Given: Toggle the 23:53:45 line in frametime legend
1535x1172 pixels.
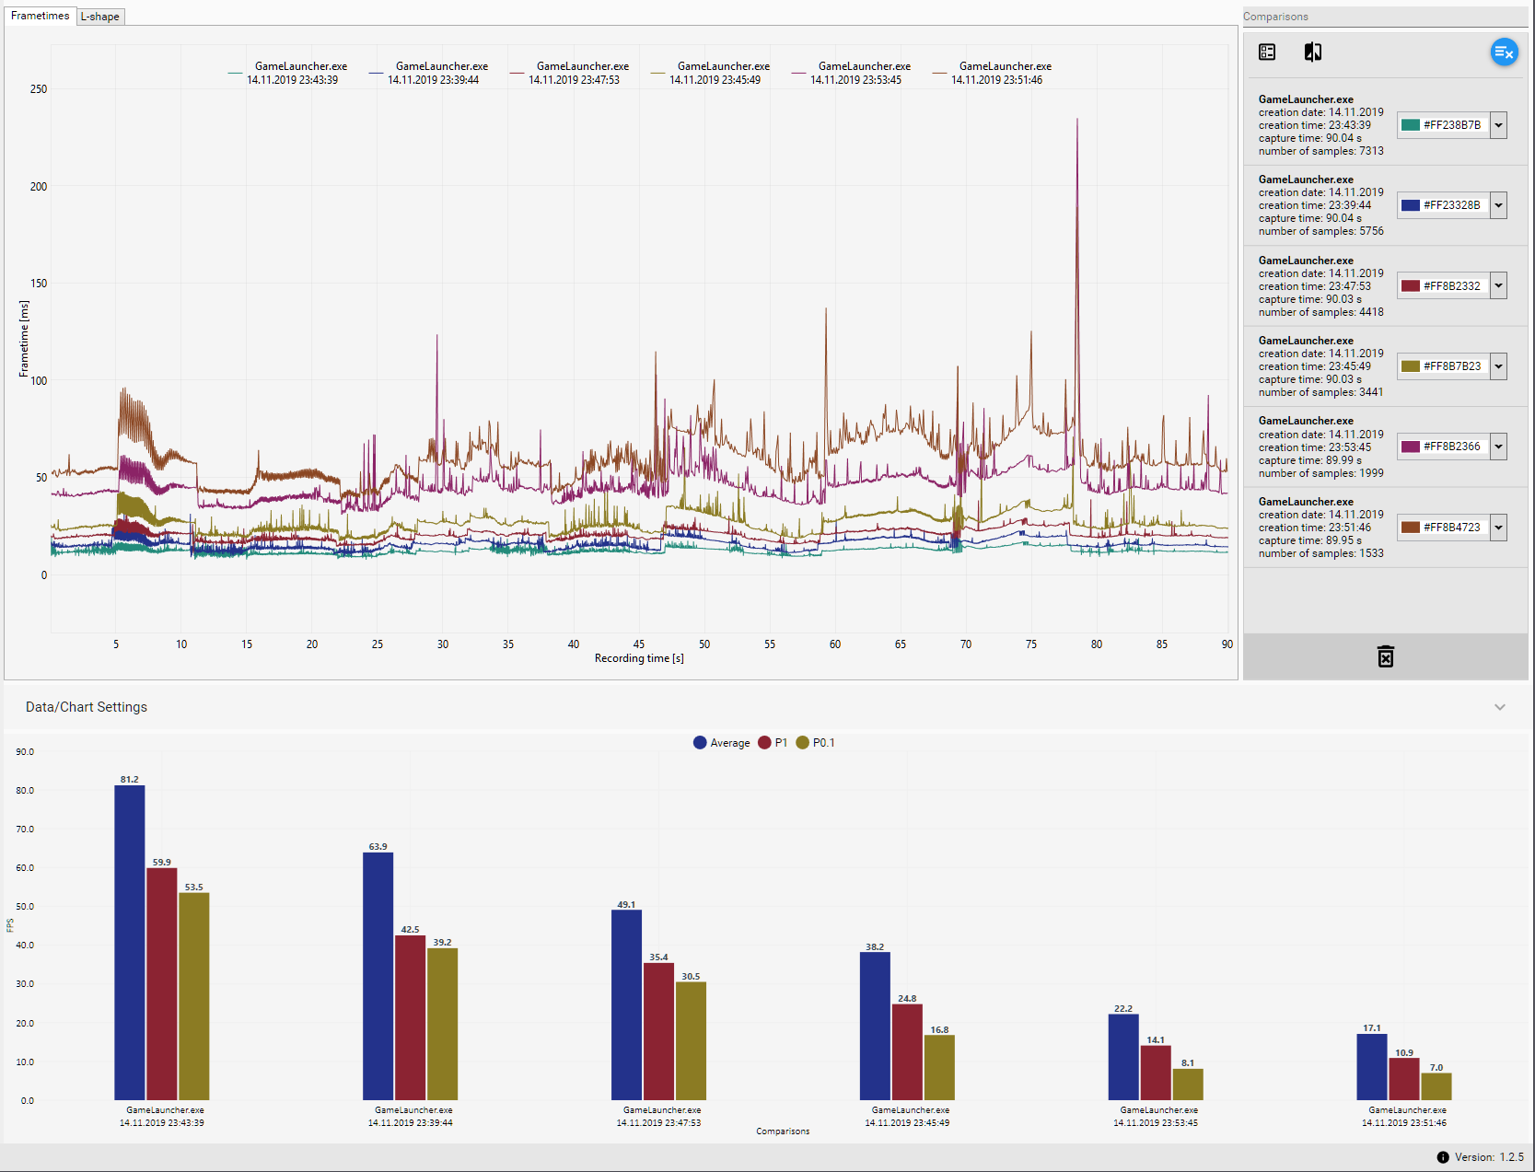Looking at the screenshot, I should [852, 73].
